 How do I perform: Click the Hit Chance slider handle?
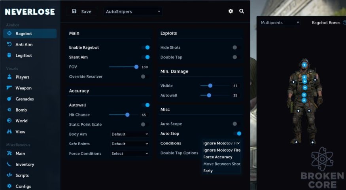127,115
